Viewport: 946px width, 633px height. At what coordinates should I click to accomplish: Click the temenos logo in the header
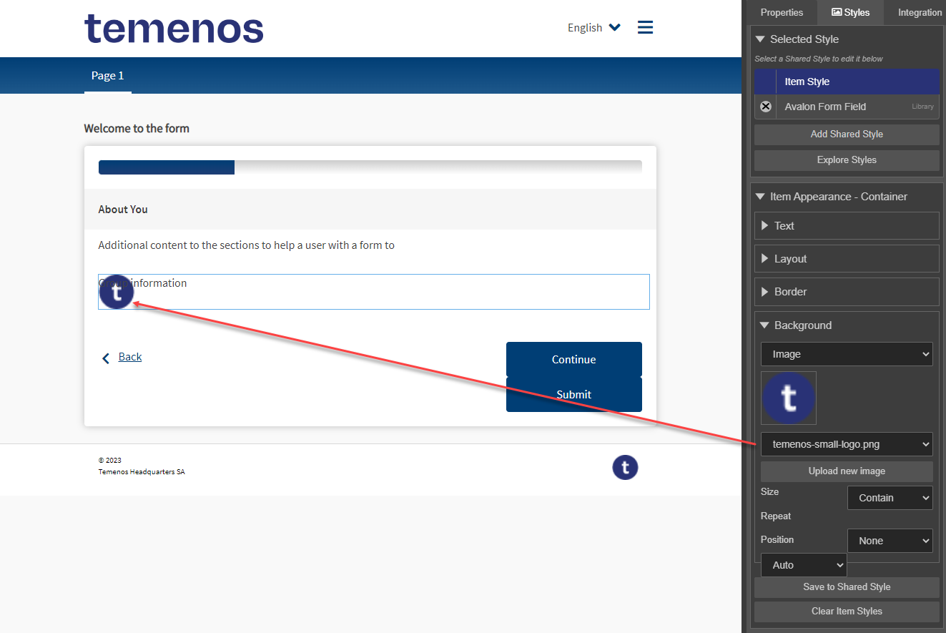coord(173,29)
